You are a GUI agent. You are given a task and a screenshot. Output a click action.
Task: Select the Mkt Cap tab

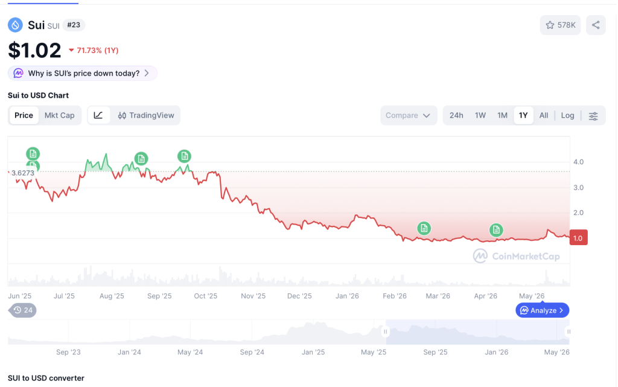click(x=60, y=115)
